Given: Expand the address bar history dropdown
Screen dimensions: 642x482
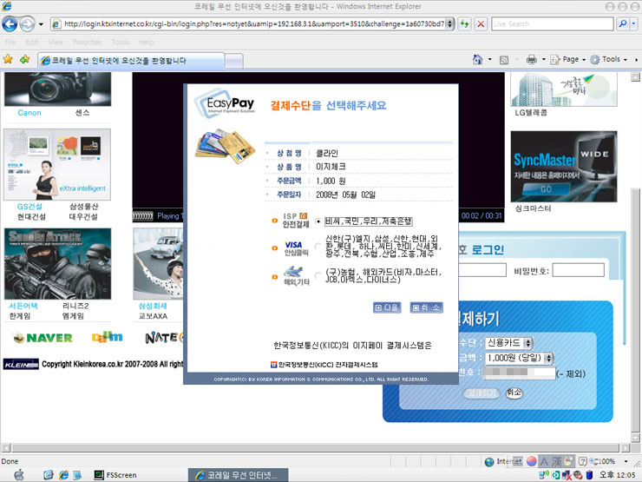Looking at the screenshot, I should [x=449, y=23].
